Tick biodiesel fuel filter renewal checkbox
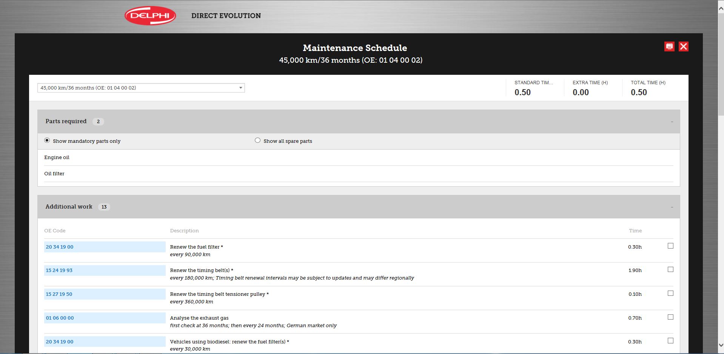This screenshot has height=354, width=724. coord(670,341)
